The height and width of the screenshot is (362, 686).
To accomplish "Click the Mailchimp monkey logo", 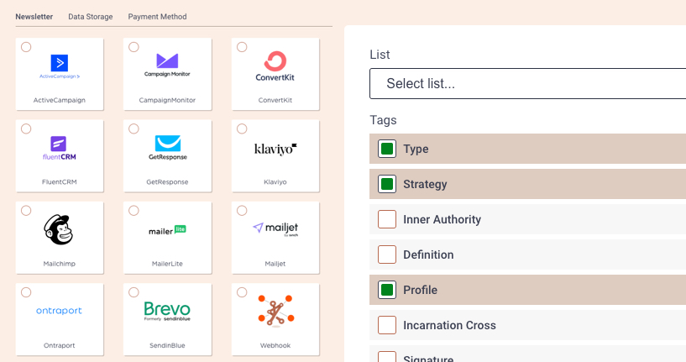I will tap(58, 230).
